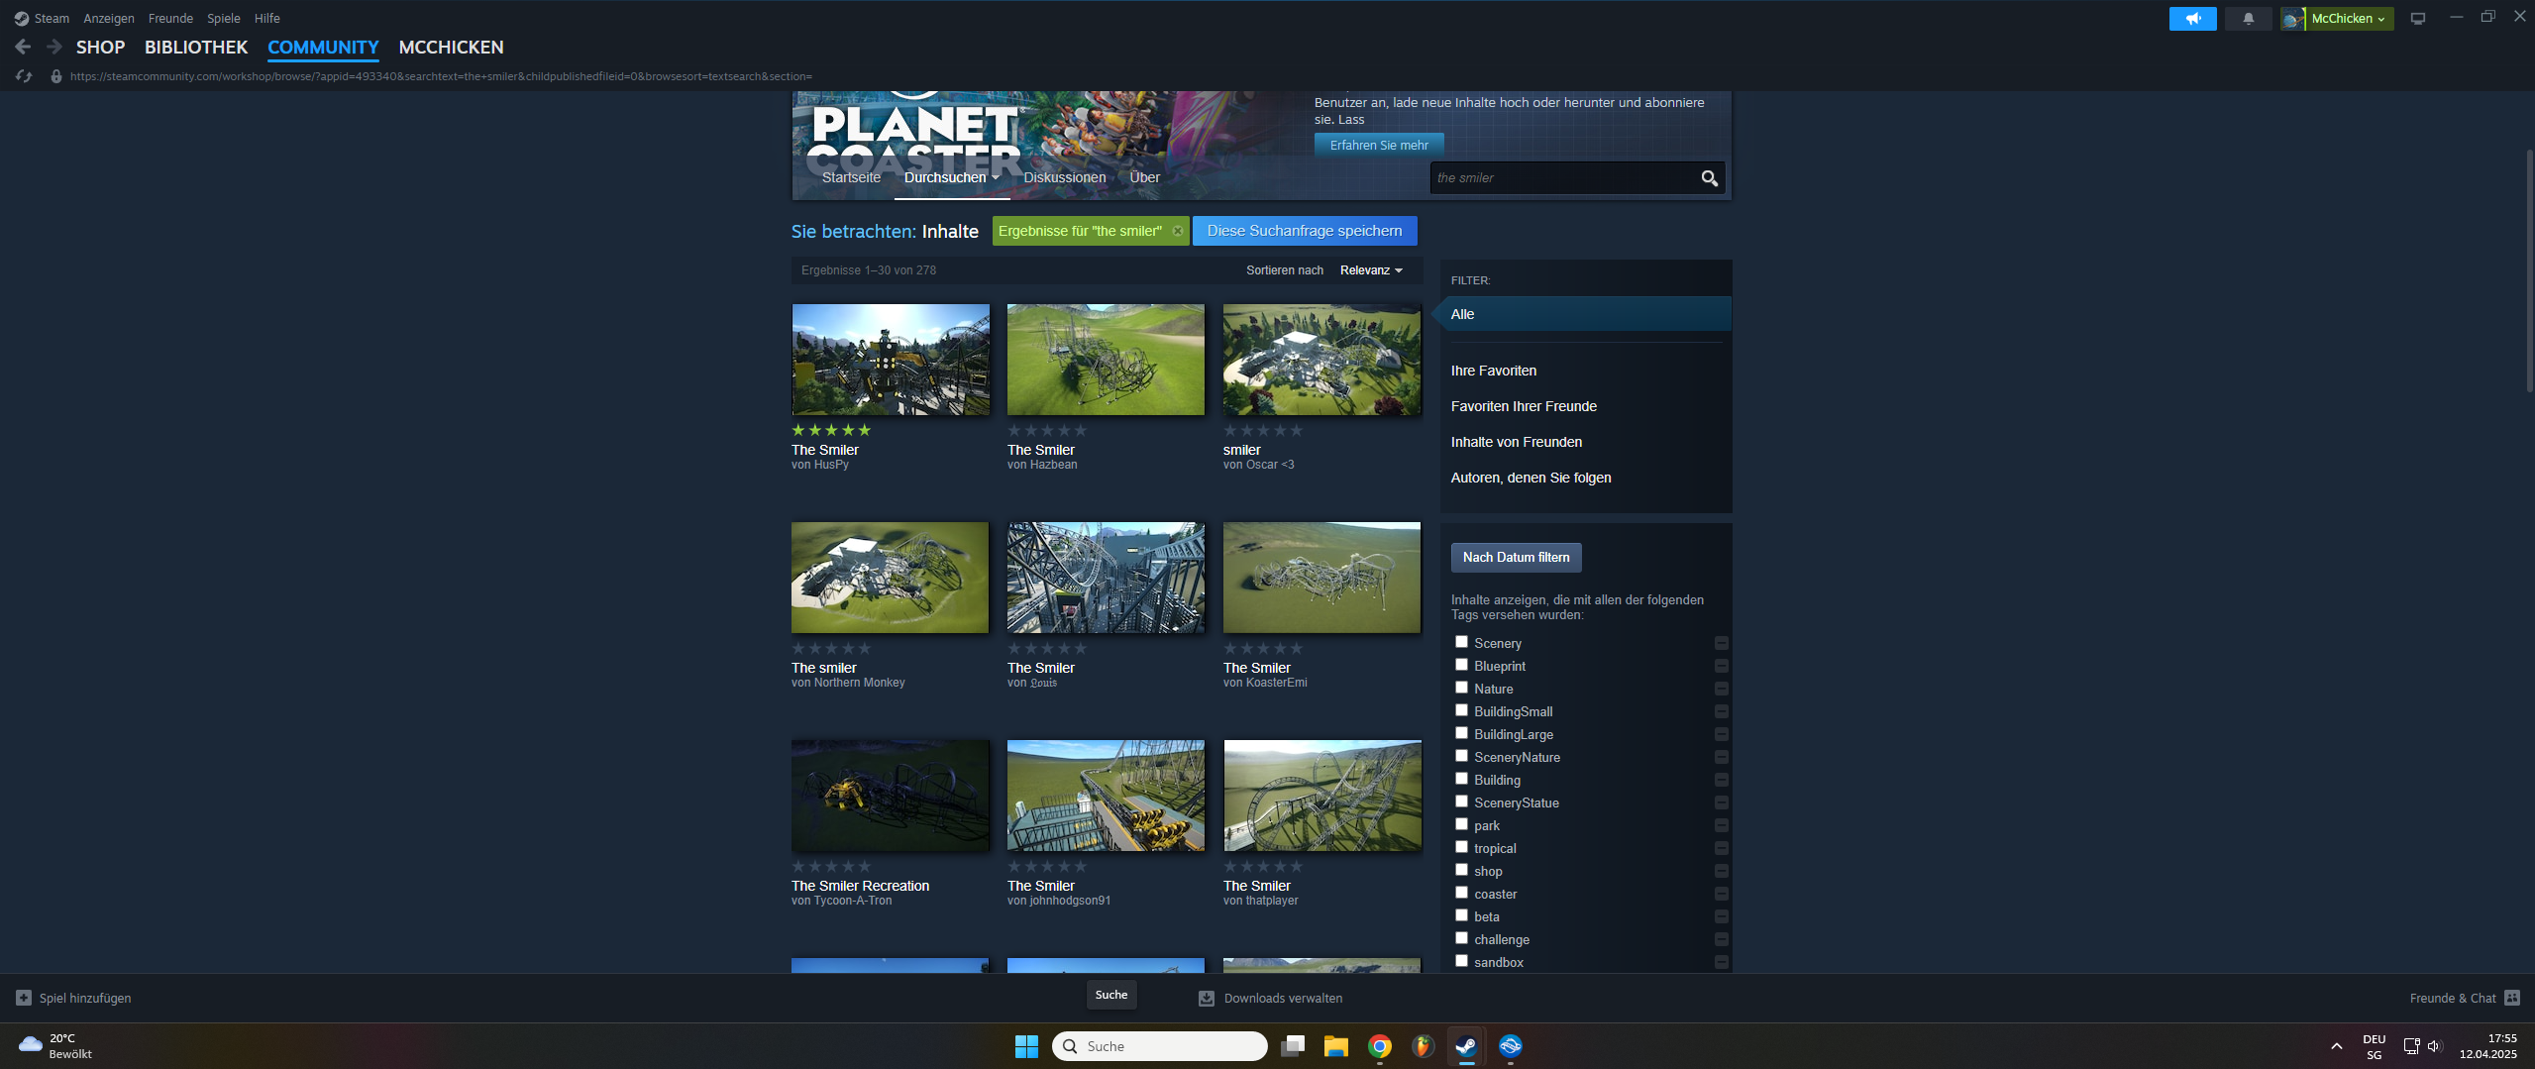Open the Diskussionen workshop tab
The height and width of the screenshot is (1069, 2535).
coord(1065,178)
